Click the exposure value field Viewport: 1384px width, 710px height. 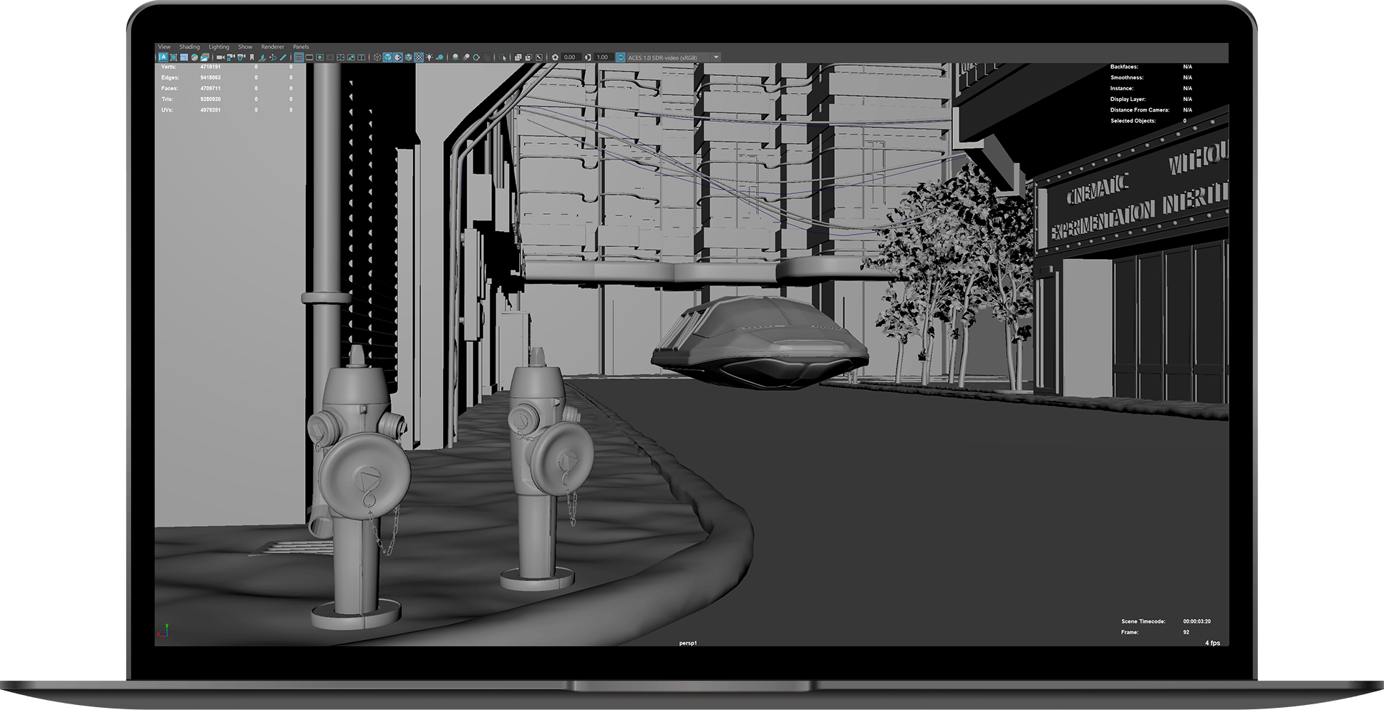point(569,57)
